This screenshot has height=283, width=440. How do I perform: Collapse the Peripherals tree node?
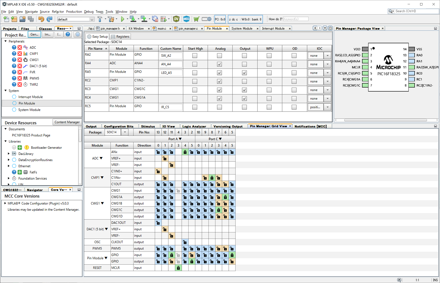(6, 41)
